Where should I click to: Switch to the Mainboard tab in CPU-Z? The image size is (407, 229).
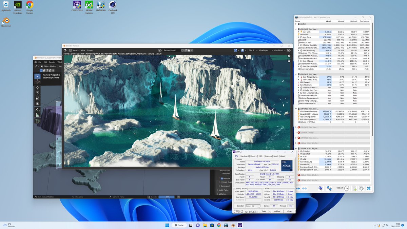click(245, 156)
